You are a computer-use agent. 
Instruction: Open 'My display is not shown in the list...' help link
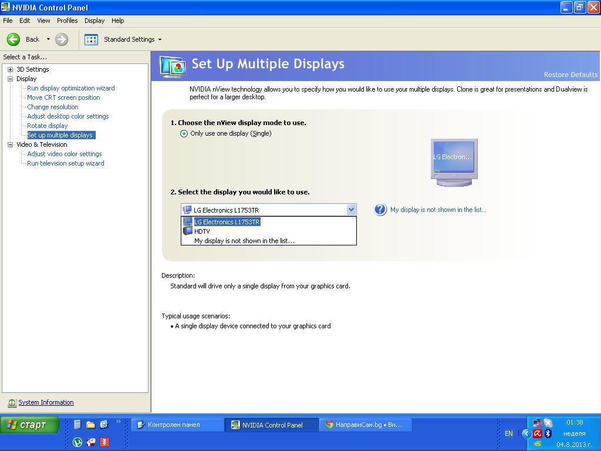tap(438, 210)
